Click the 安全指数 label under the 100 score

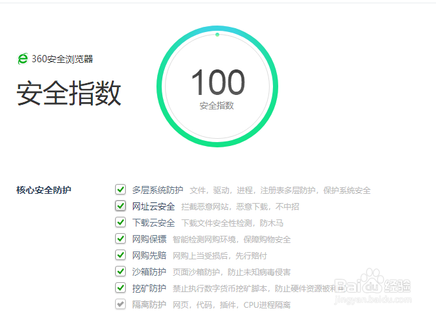217,105
